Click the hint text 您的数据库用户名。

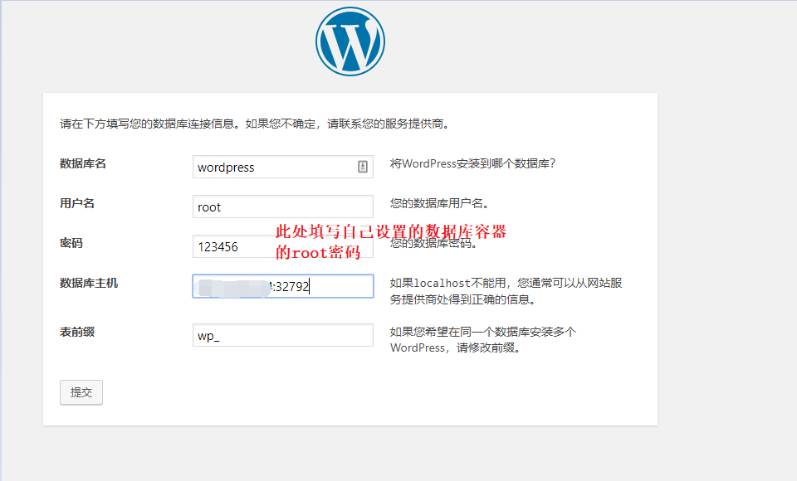[440, 203]
